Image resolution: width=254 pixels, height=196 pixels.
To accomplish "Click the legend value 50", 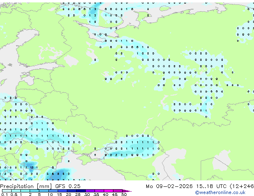I will [x=124, y=194].
